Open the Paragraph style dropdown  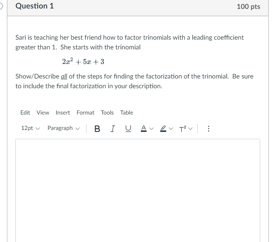click(x=63, y=128)
